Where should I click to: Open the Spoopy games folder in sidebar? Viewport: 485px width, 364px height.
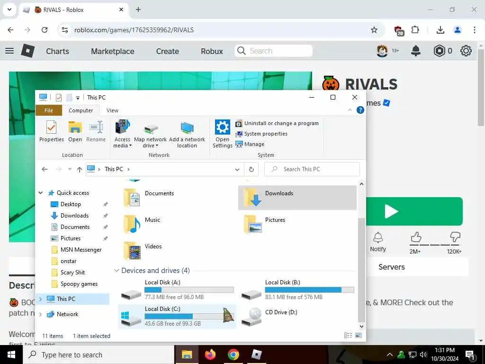(x=79, y=284)
